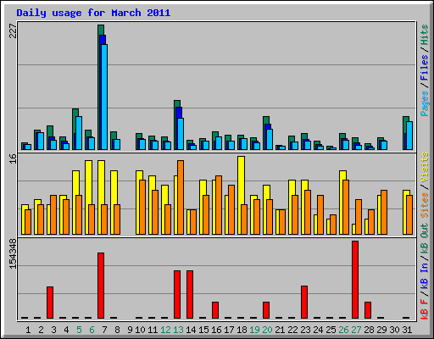
Task: Click day label 7 on the x-axis
Action: tap(104, 330)
